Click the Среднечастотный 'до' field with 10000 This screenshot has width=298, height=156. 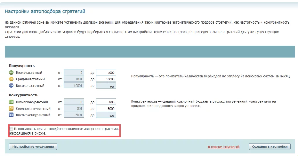point(106,79)
